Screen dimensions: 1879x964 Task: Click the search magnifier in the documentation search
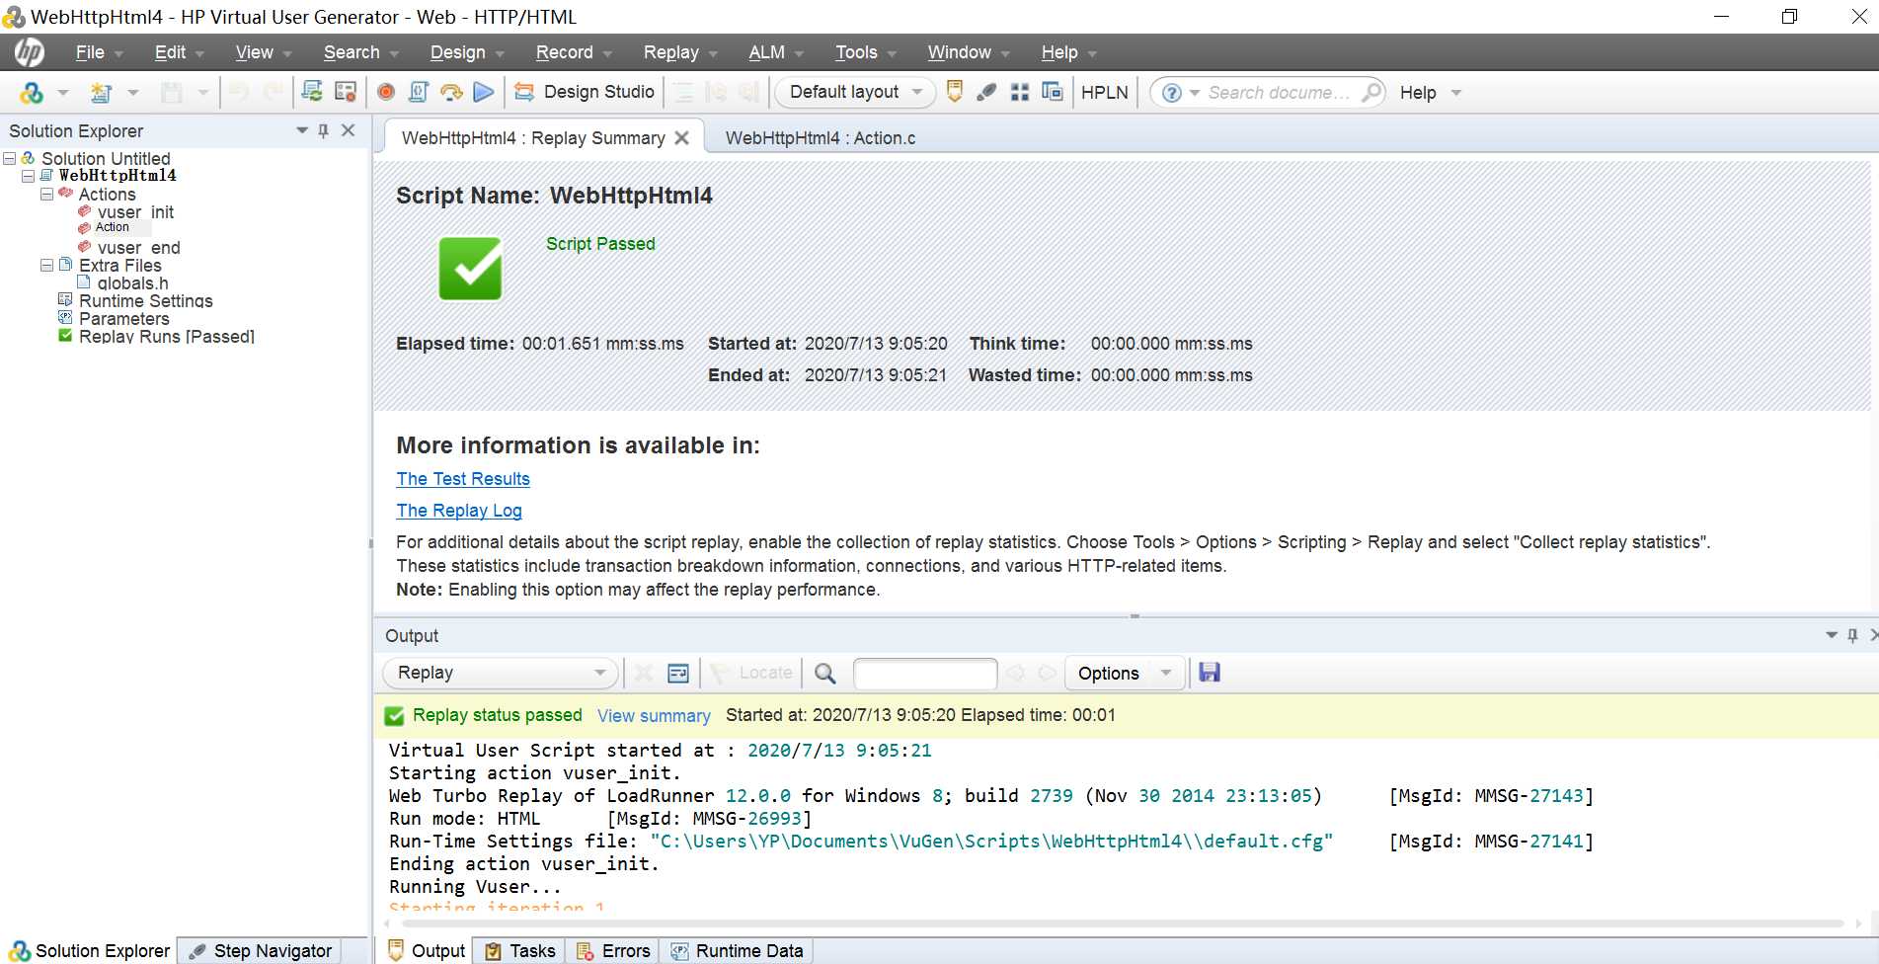[x=1371, y=92]
